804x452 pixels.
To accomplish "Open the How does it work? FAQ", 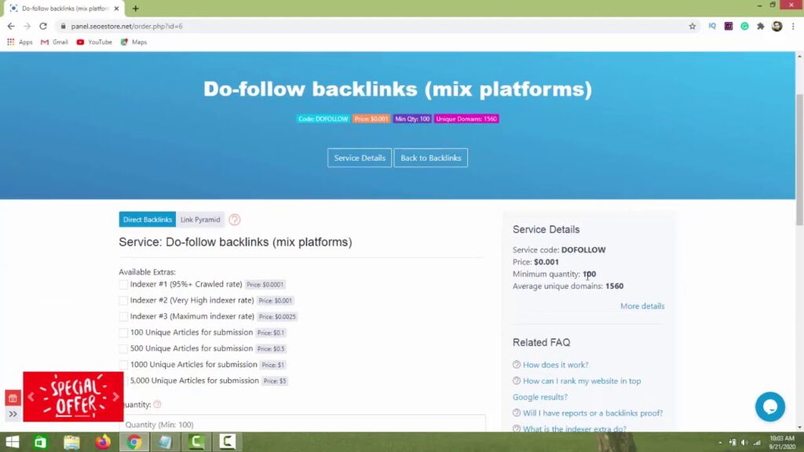I will tap(555, 365).
